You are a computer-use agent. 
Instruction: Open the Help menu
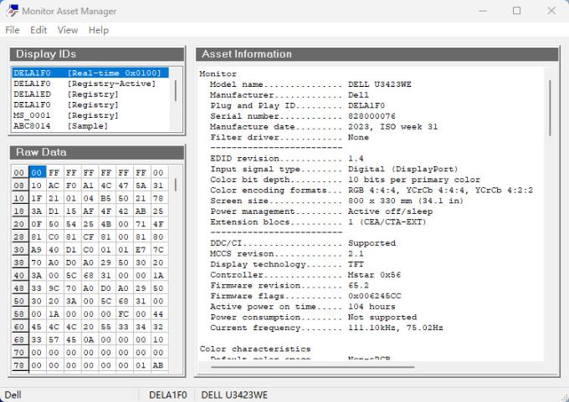point(99,30)
